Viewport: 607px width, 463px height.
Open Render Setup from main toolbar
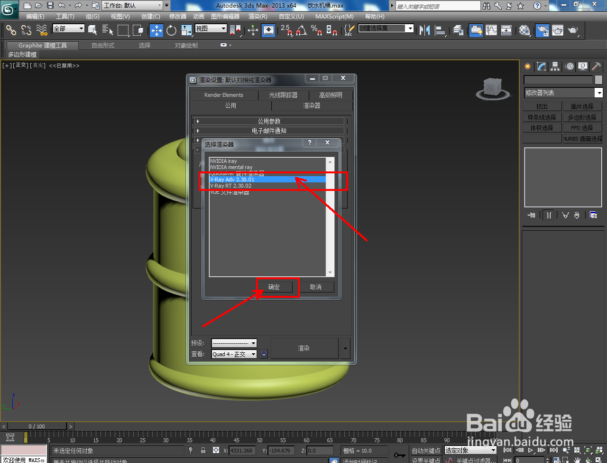543,30
